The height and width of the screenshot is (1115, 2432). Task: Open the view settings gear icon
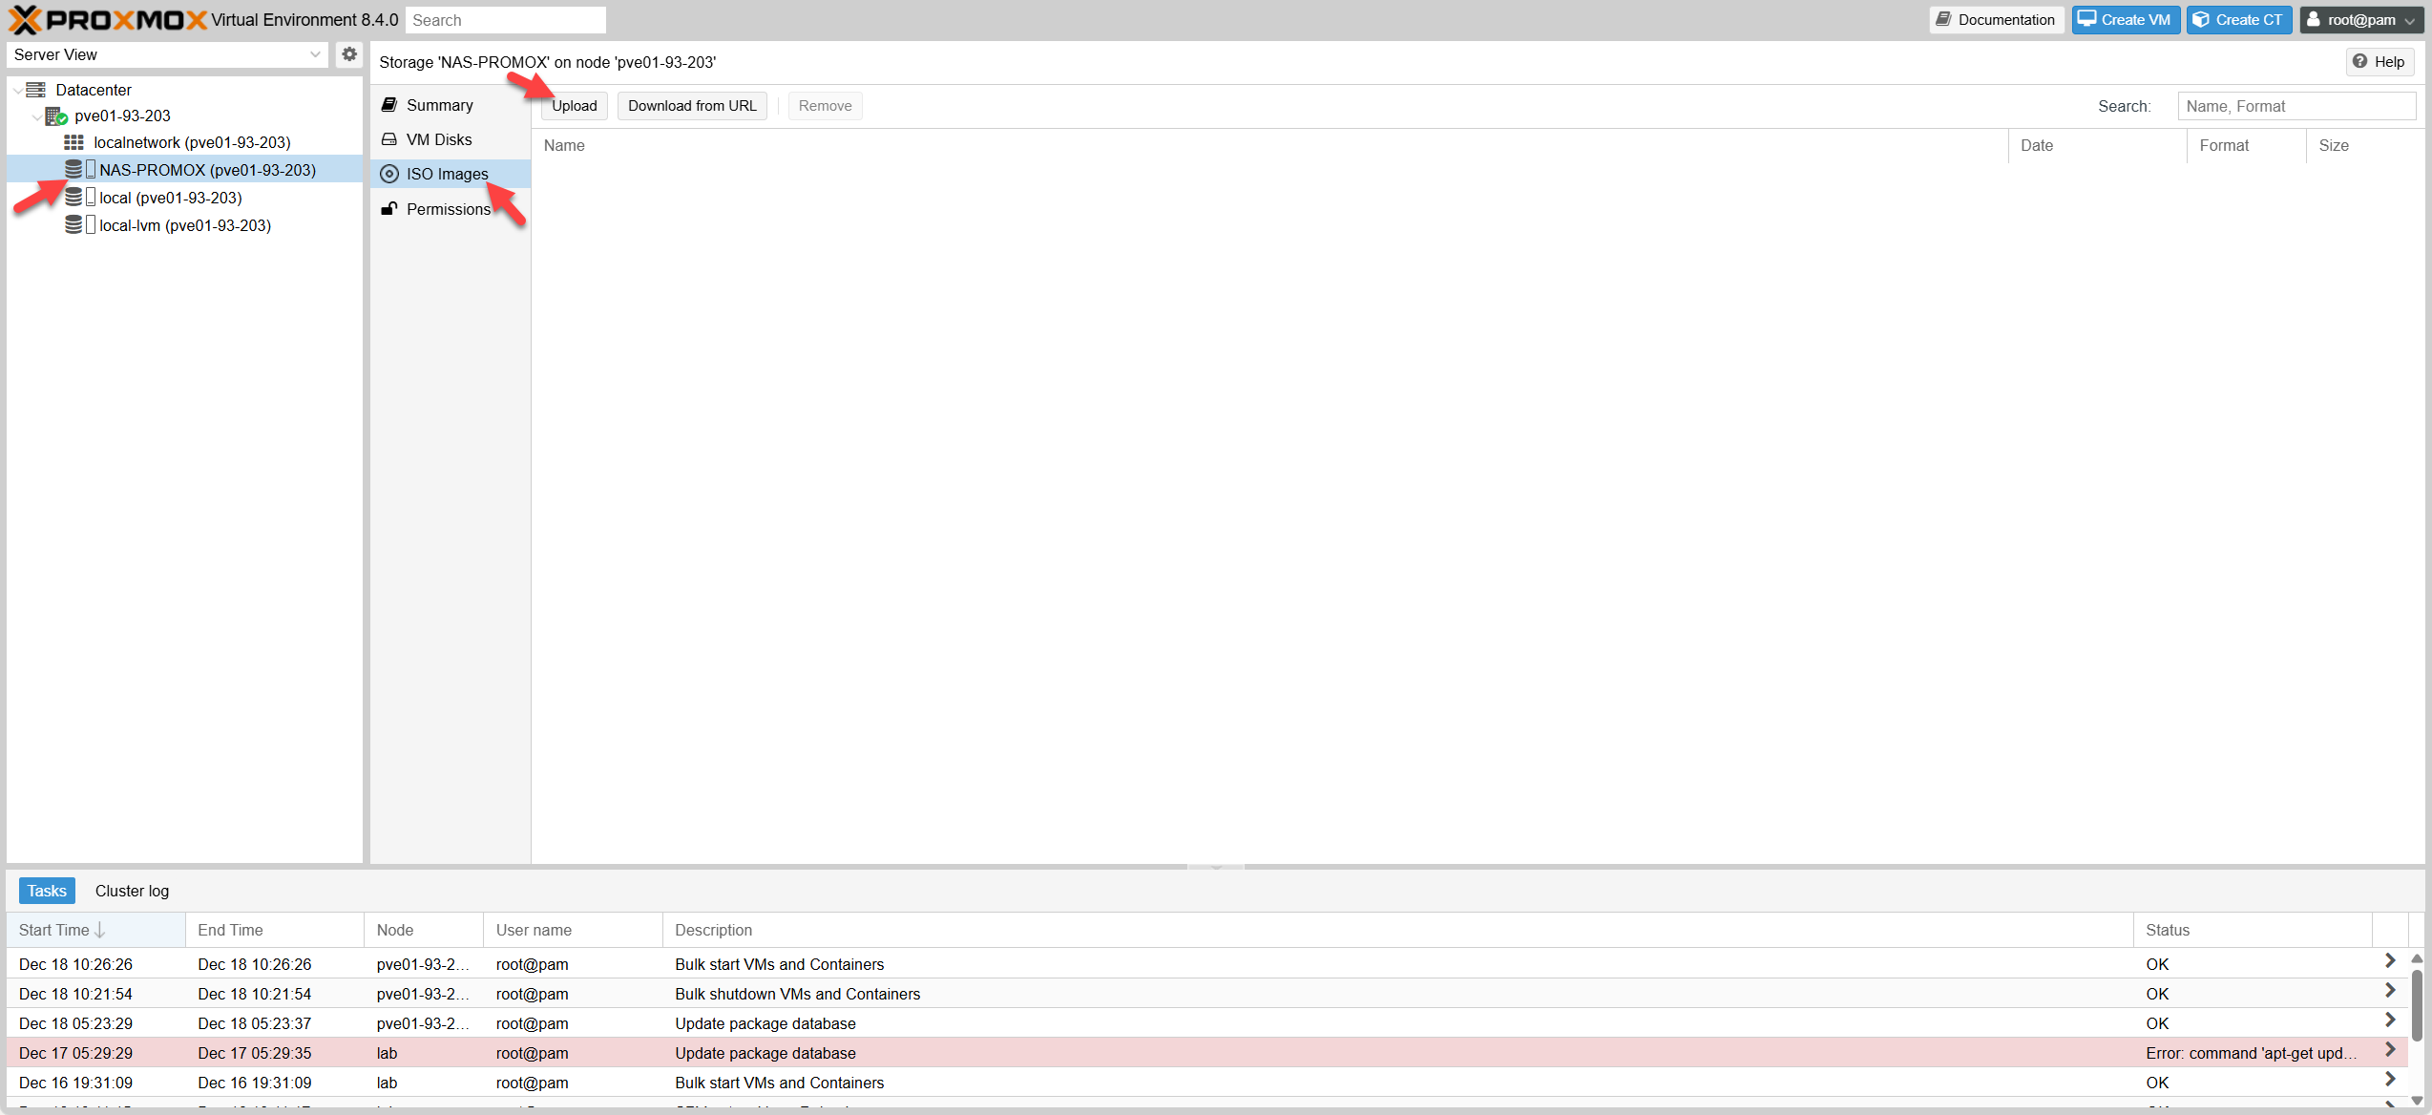pyautogui.click(x=348, y=54)
